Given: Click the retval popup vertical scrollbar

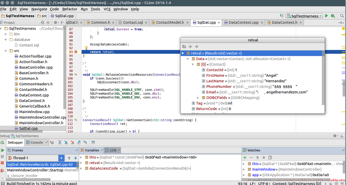Looking at the screenshot, I should point(323,78).
